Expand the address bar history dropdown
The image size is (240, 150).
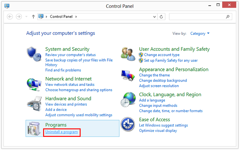(x=155, y=17)
